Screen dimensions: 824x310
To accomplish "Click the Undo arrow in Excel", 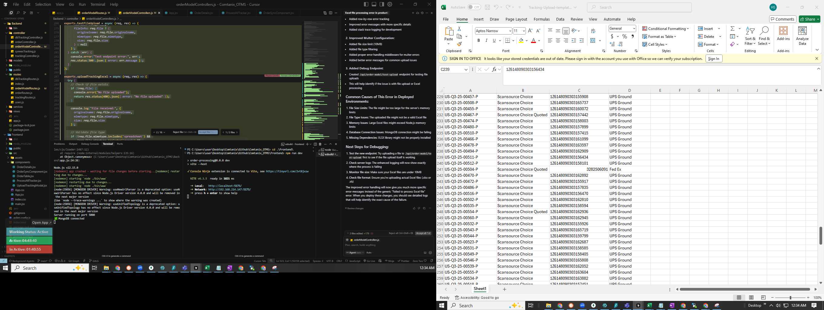I will pyautogui.click(x=496, y=7).
